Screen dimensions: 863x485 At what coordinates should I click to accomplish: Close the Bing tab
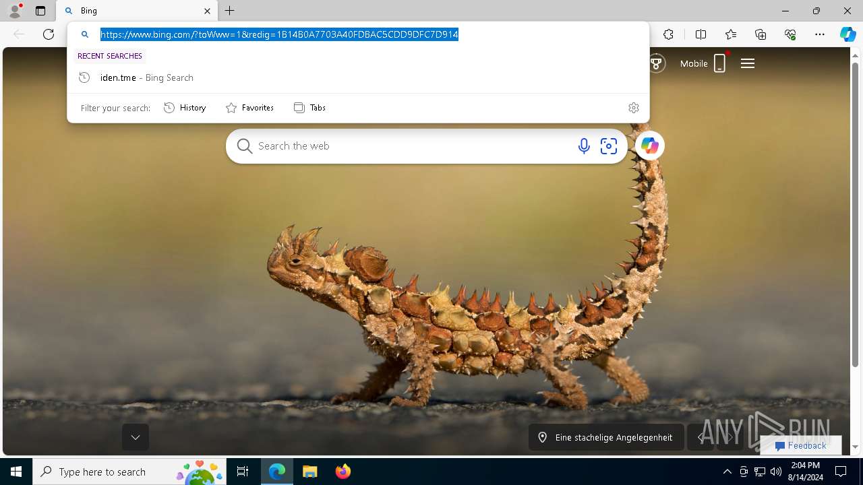pyautogui.click(x=207, y=11)
